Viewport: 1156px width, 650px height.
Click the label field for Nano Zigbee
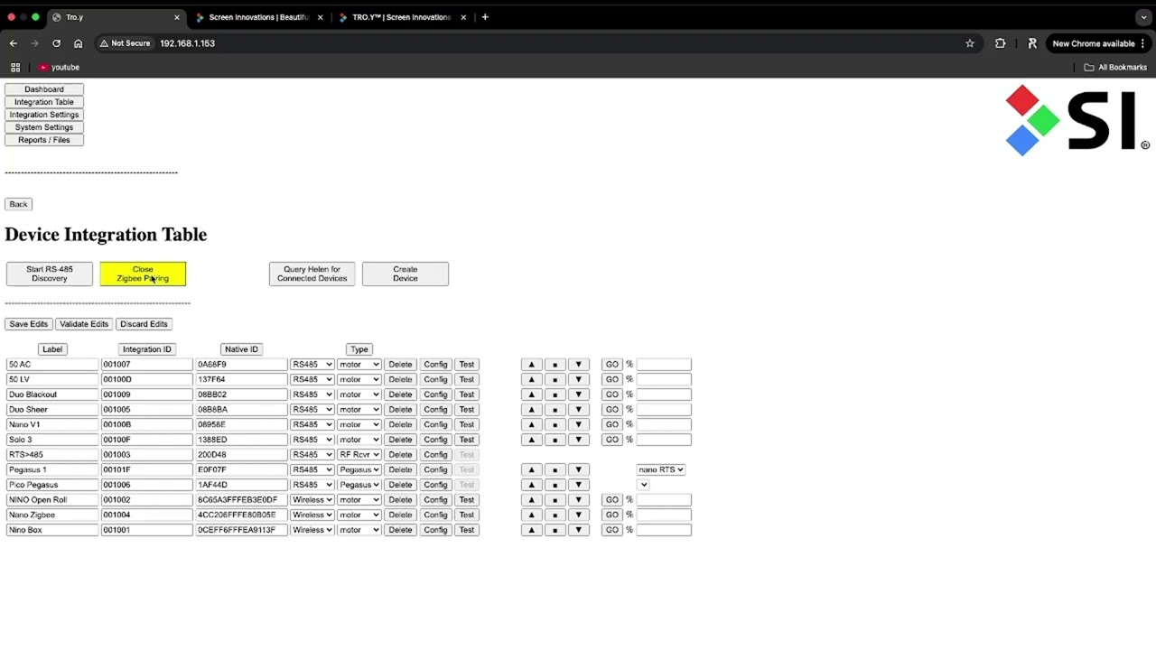(52, 515)
